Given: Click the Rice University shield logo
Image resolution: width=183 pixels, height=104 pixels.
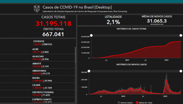Looking at the screenshot, I should point(37,9).
